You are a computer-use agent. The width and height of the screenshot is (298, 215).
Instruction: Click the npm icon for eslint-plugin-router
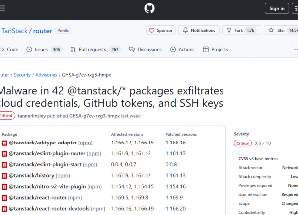point(4,154)
